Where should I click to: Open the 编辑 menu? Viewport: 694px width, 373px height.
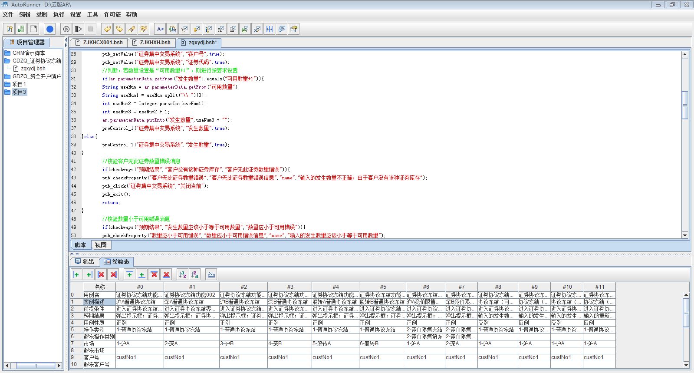point(25,14)
